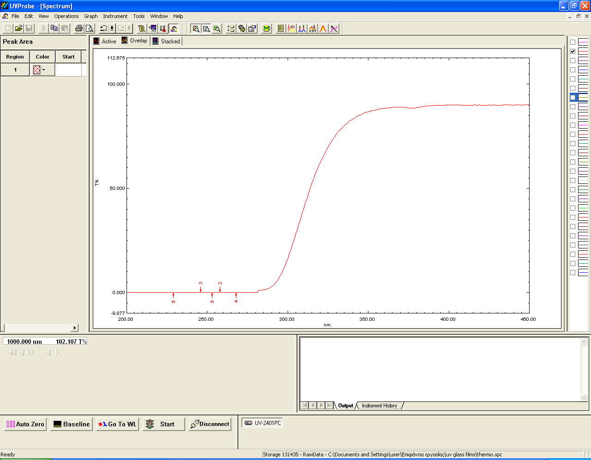Screen dimensions: 591x460
Task: Click the Baseline button
Action: tap(72, 424)
